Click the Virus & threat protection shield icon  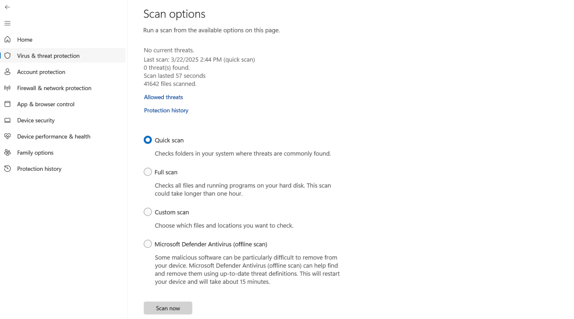tap(7, 56)
